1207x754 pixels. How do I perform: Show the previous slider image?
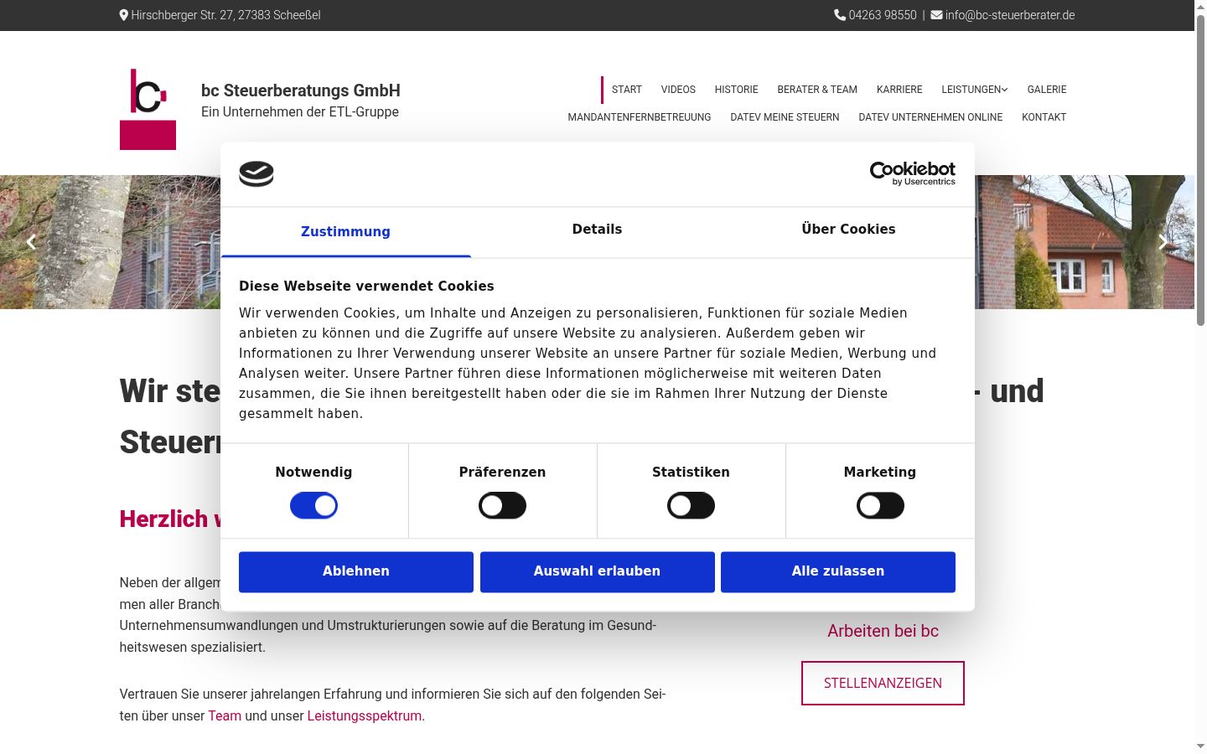[31, 242]
